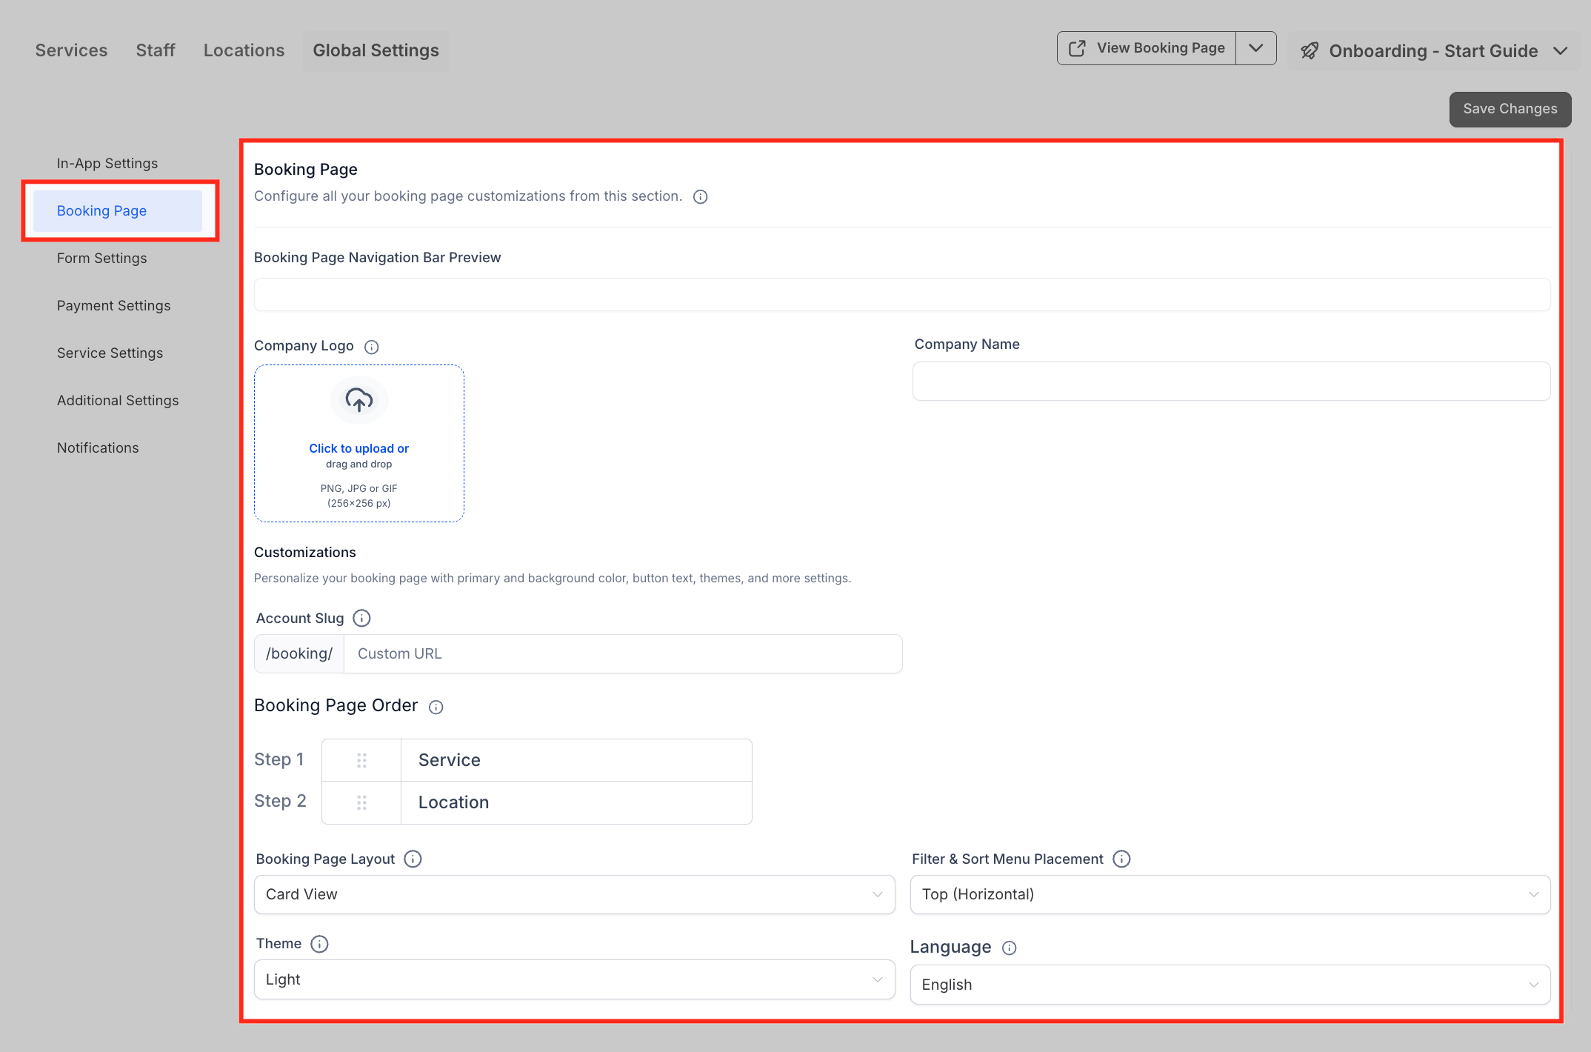Click the Step 1 Service drag handle

click(361, 760)
